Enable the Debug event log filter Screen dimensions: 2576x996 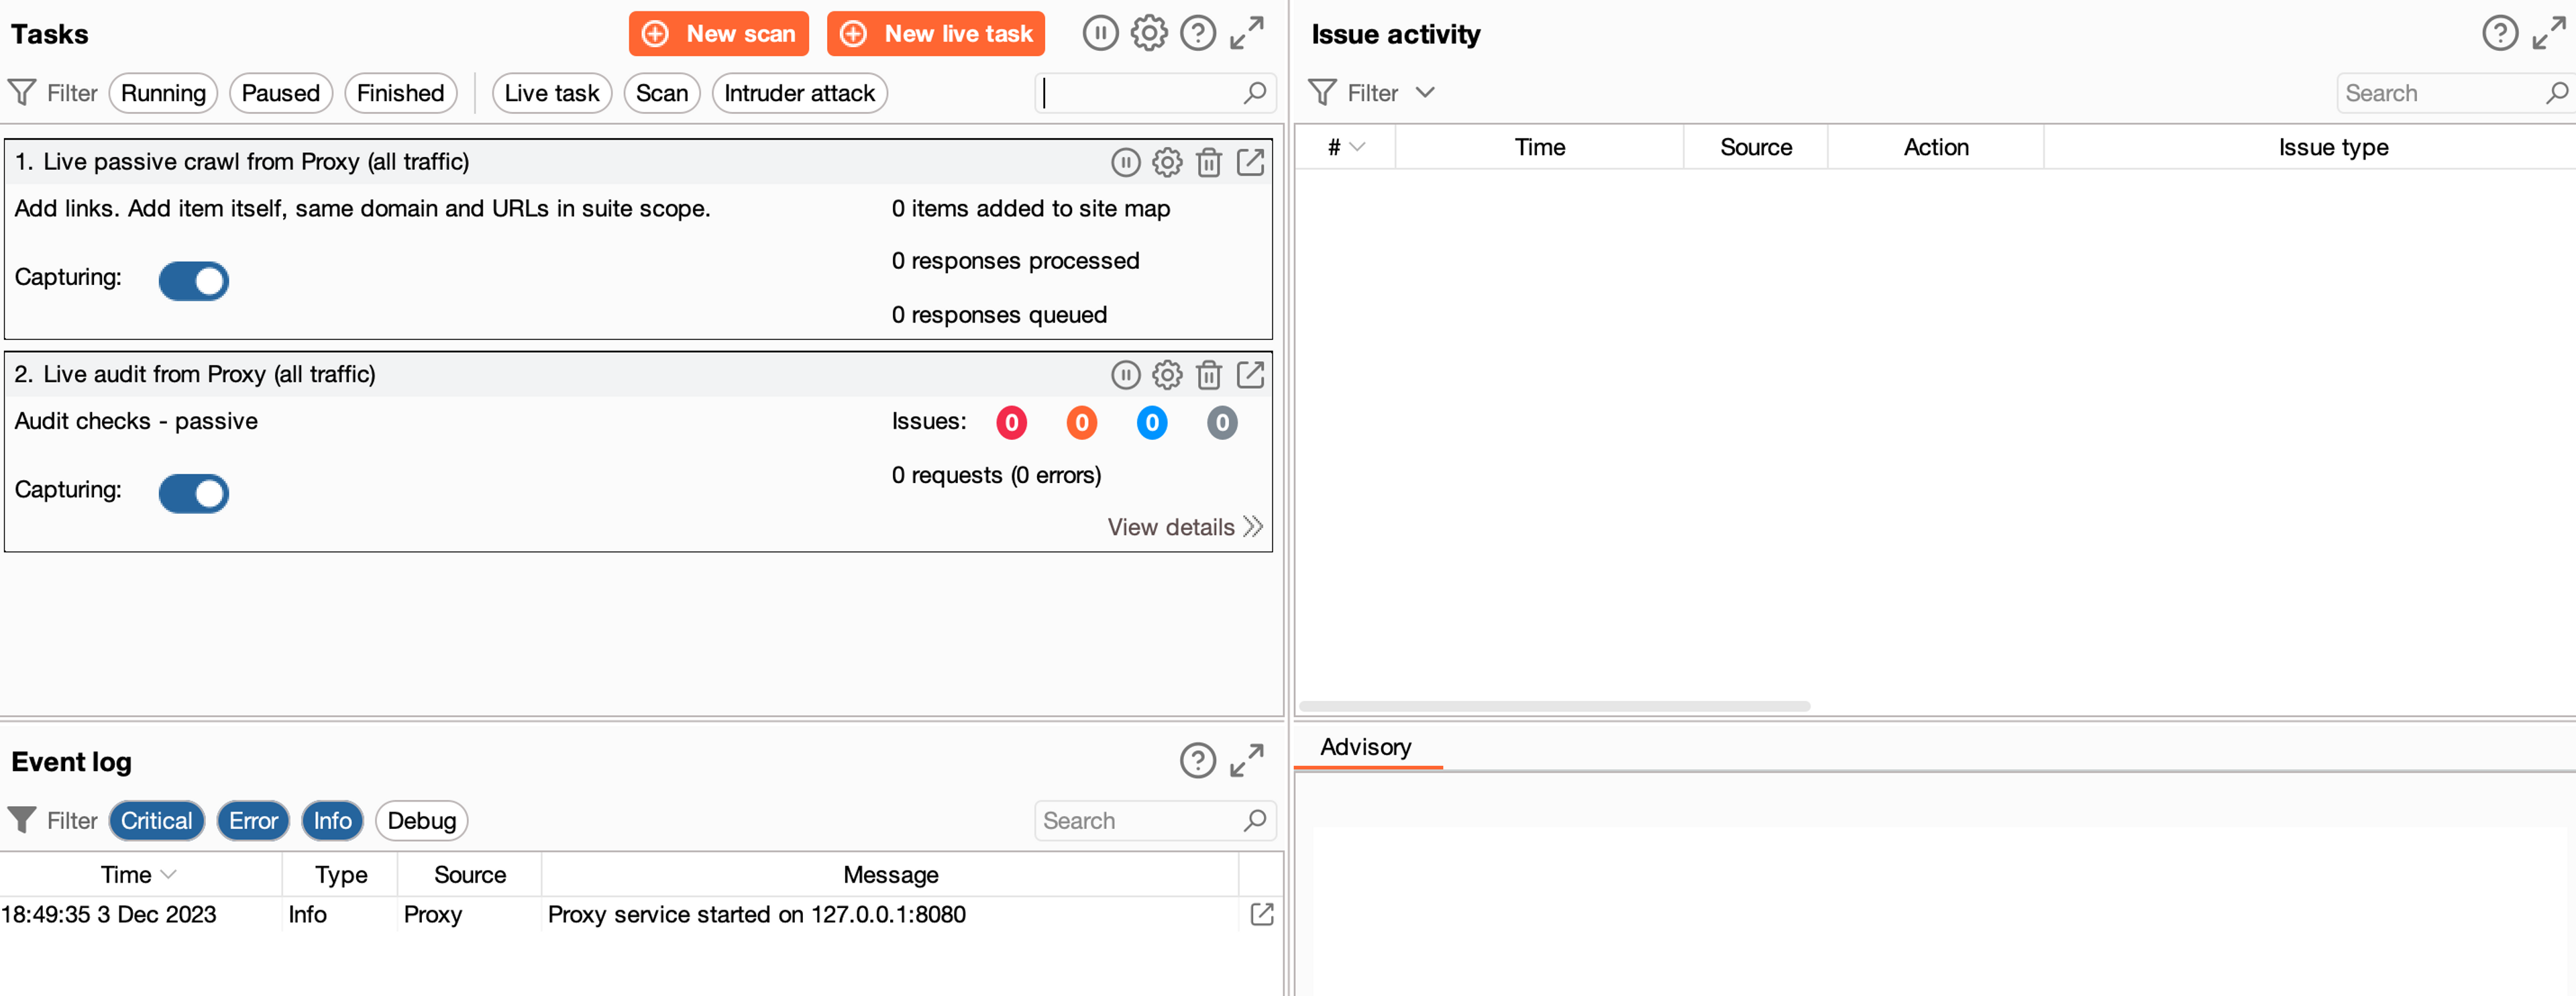[421, 821]
